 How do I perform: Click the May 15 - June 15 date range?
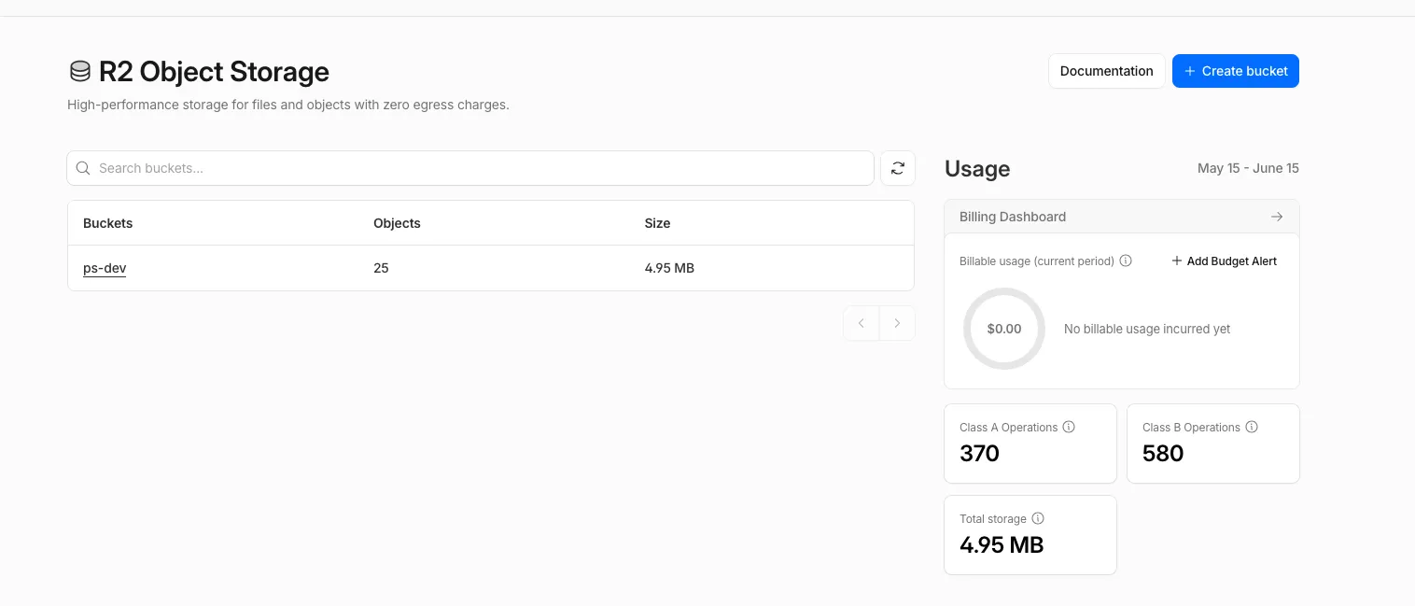click(x=1248, y=168)
